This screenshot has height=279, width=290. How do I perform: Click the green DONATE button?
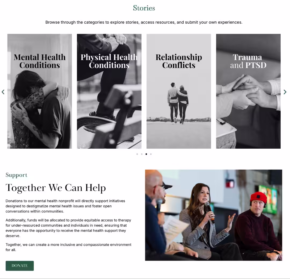tap(20, 266)
